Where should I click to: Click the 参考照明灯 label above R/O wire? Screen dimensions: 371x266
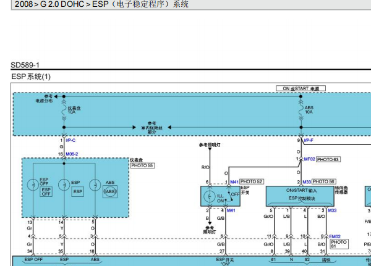point(210,145)
